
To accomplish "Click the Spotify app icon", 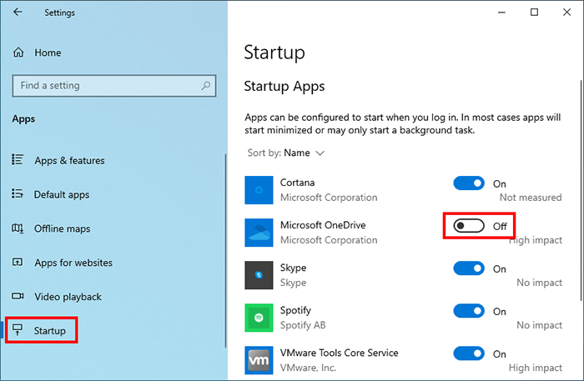I will (259, 318).
